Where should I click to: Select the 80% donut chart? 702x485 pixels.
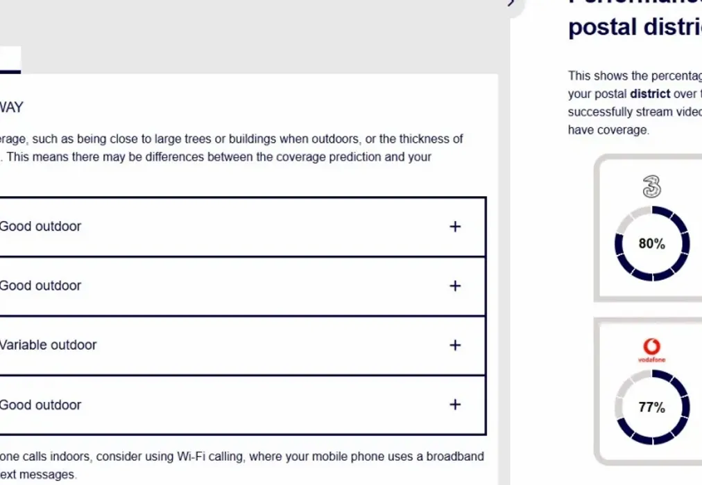click(652, 244)
